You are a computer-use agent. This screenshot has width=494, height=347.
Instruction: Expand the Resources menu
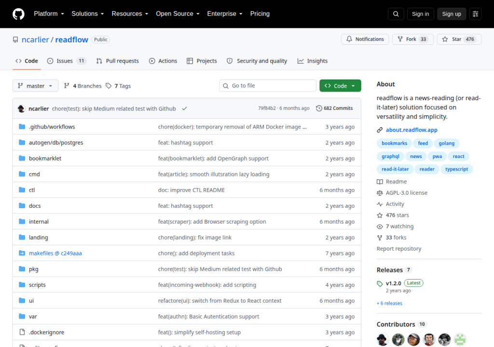pos(130,14)
